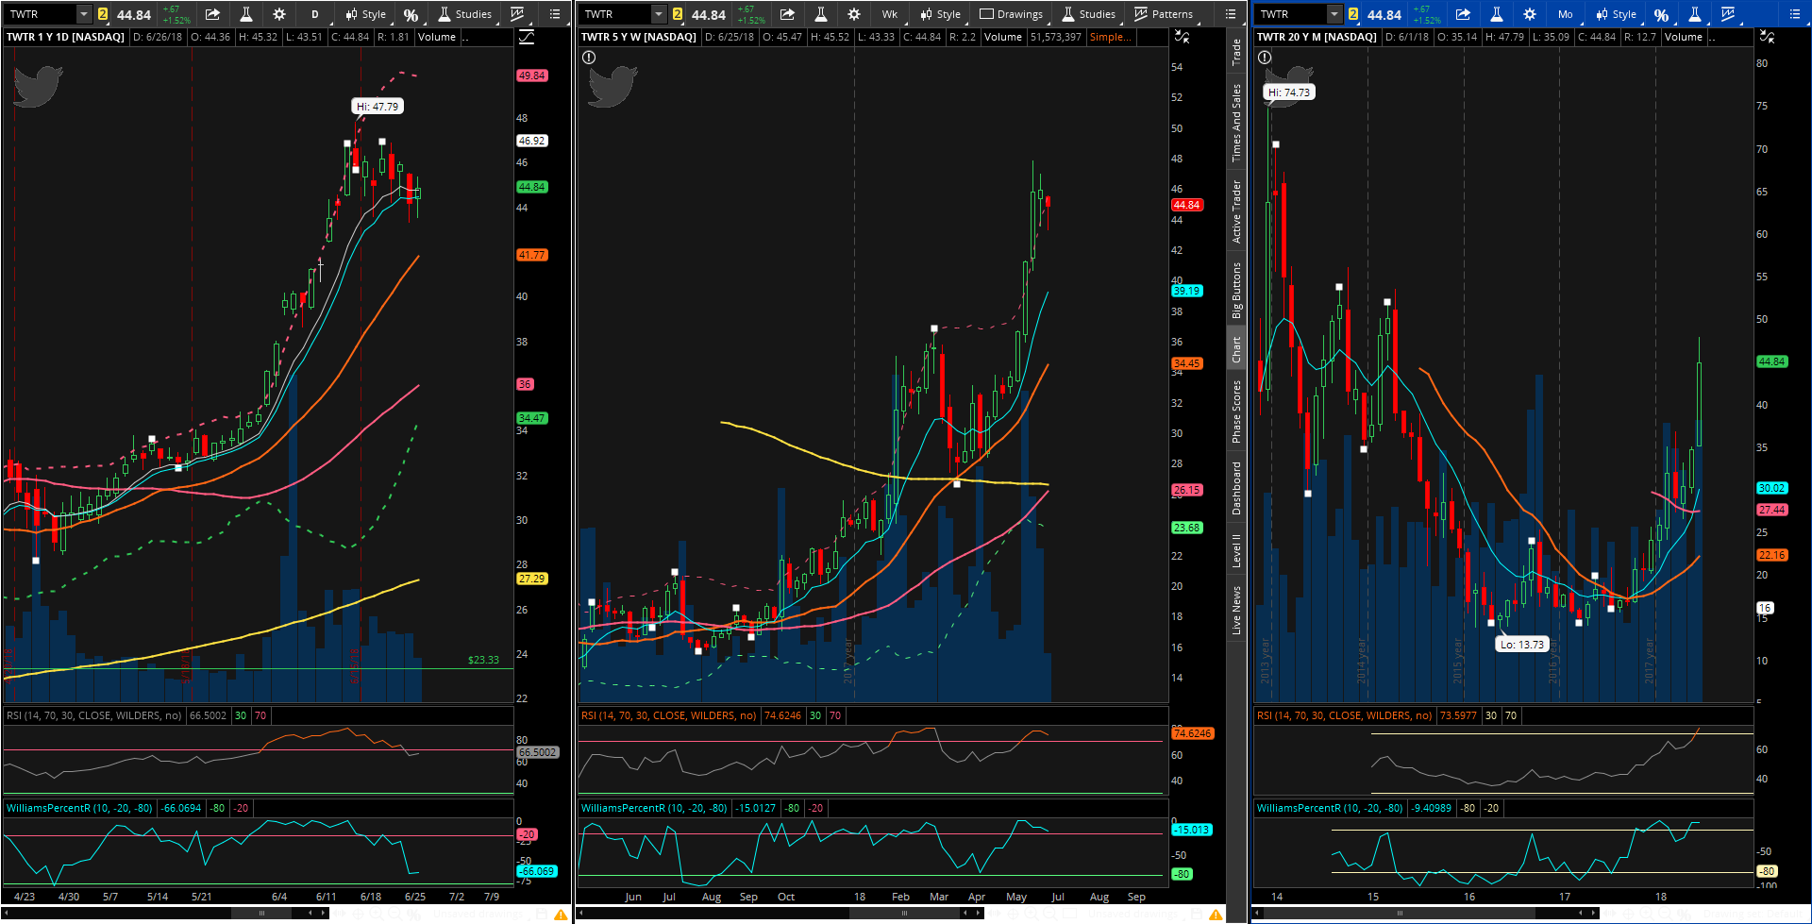The image size is (1812, 924).
Task: Open symbol dropdown arrow in weekly chart
Action: click(659, 14)
